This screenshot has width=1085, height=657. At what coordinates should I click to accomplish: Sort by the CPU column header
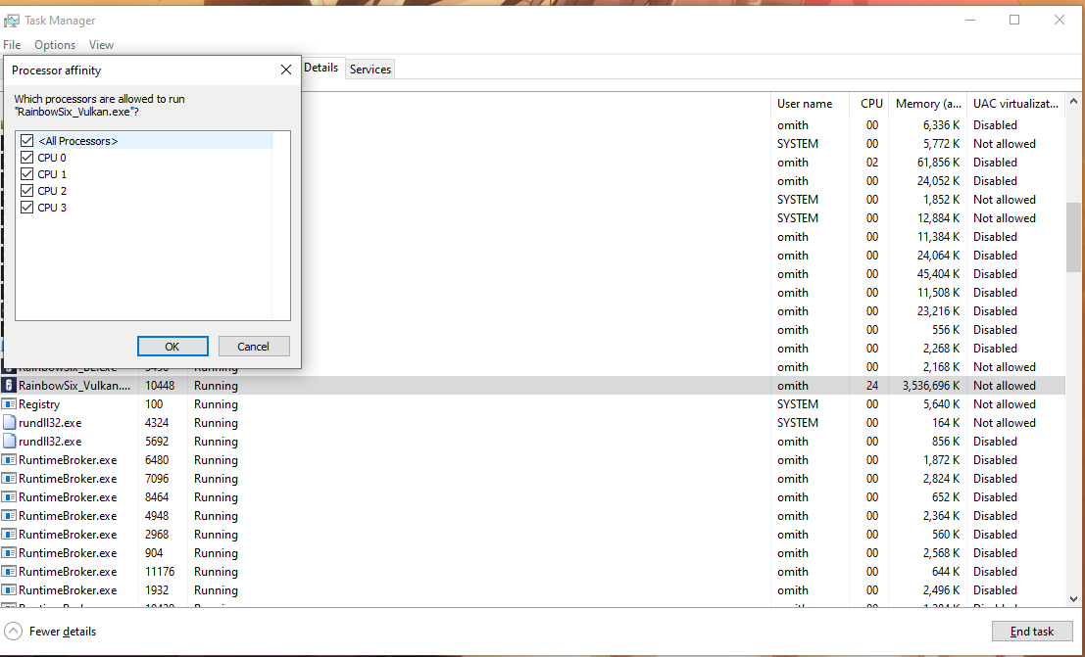click(869, 104)
